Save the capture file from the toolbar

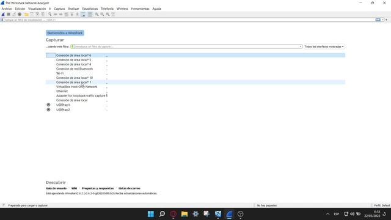(x=32, y=14)
